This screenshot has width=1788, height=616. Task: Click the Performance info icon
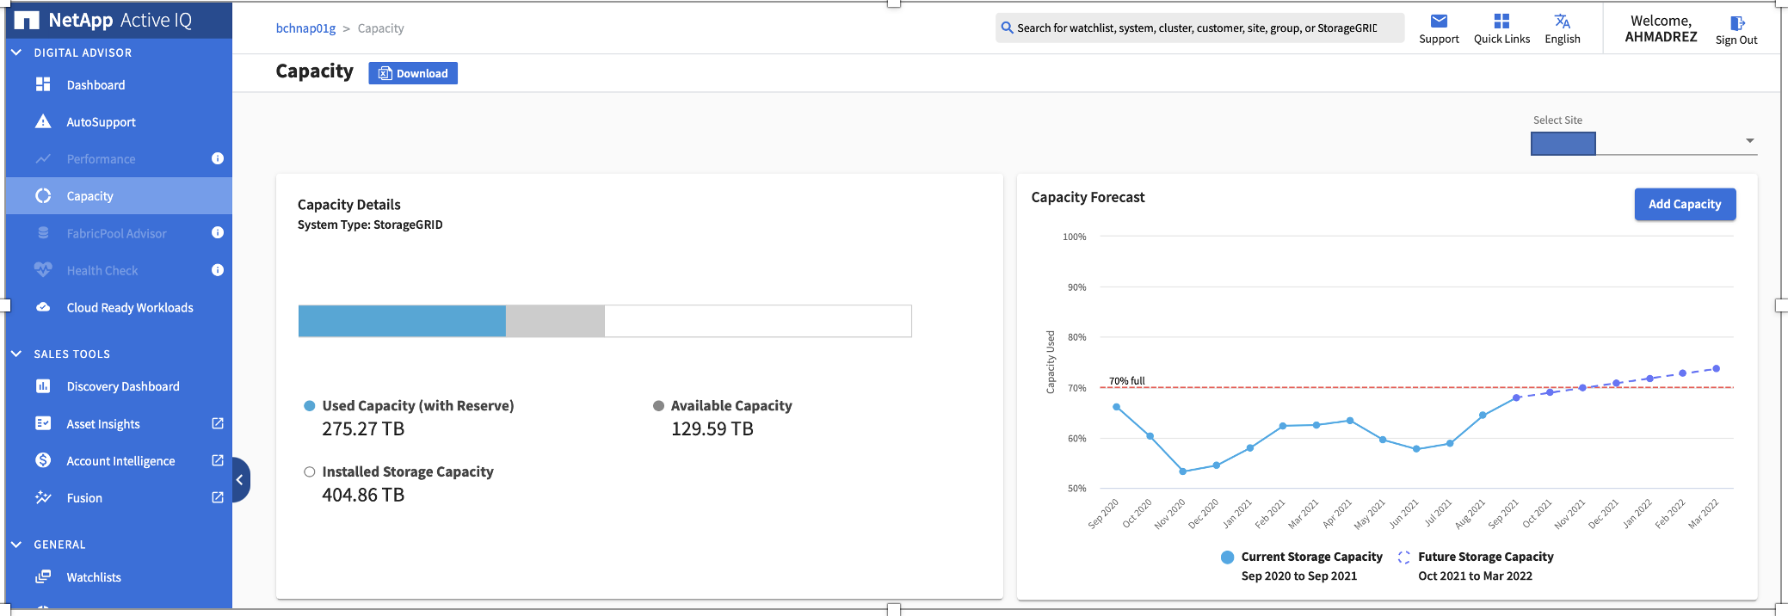(218, 158)
